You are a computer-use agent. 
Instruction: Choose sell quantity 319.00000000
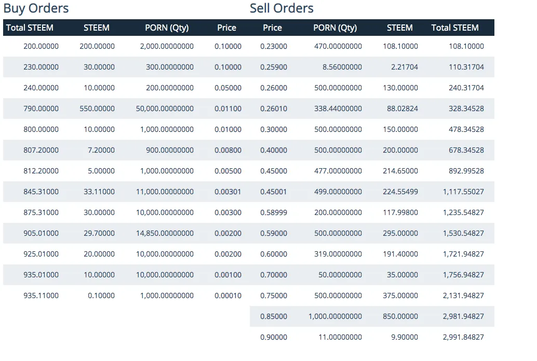[338, 254]
